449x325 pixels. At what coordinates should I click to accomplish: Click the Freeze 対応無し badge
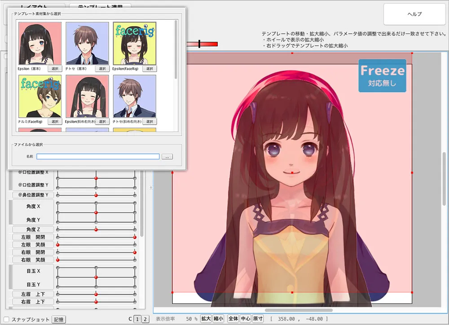coord(382,76)
